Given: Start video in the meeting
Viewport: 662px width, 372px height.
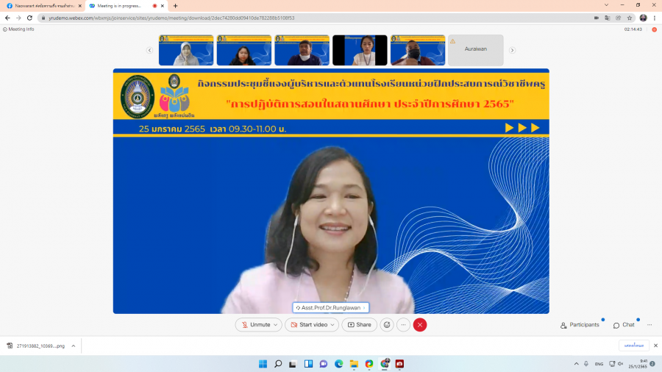Looking at the screenshot, I should coord(308,324).
